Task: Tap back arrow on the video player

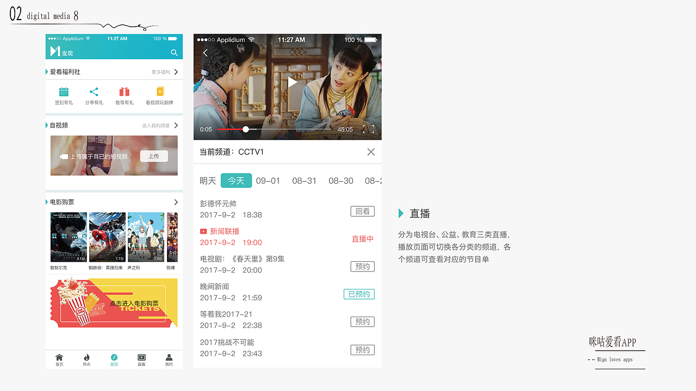Action: click(206, 53)
